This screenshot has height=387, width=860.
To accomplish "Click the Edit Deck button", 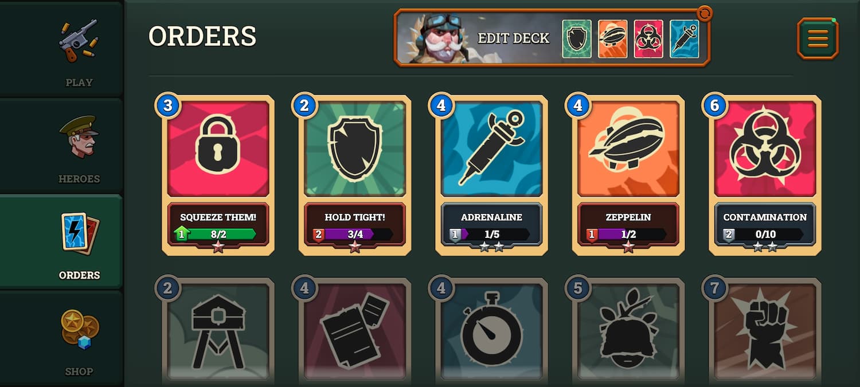I will click(x=514, y=38).
